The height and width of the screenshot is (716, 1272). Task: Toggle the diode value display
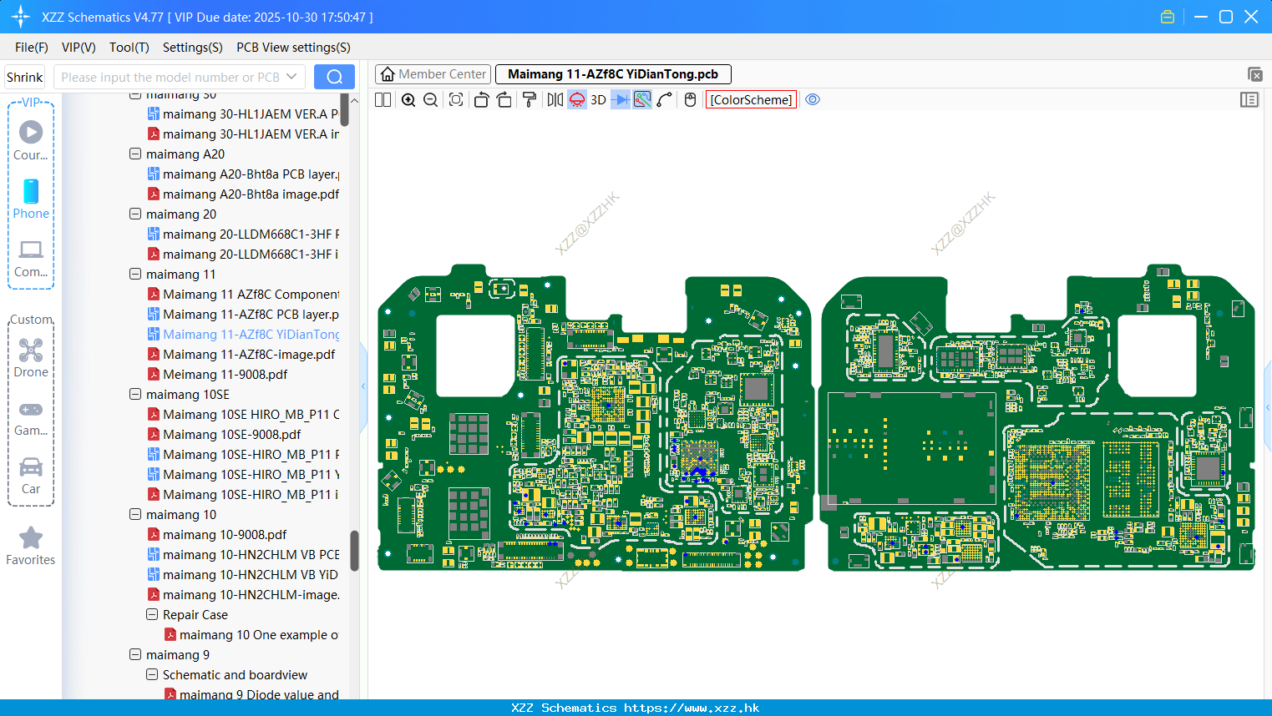pos(621,99)
